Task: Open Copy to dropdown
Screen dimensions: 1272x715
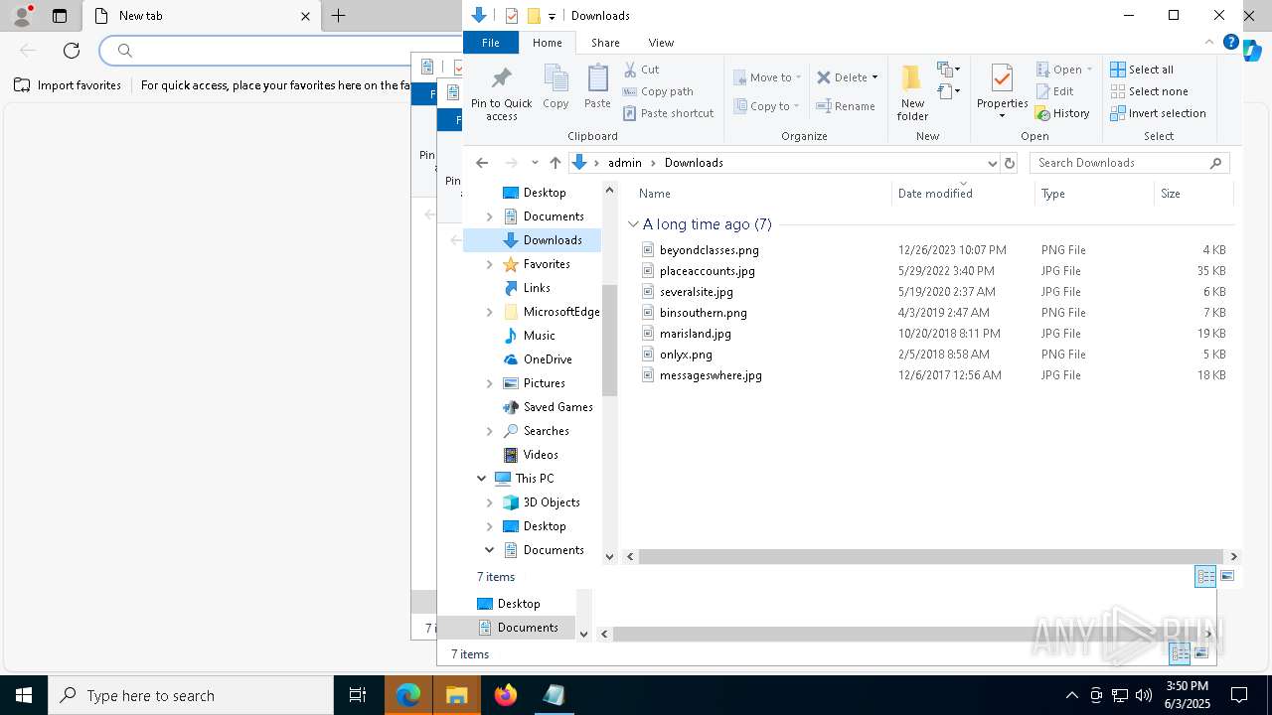Action: click(767, 106)
